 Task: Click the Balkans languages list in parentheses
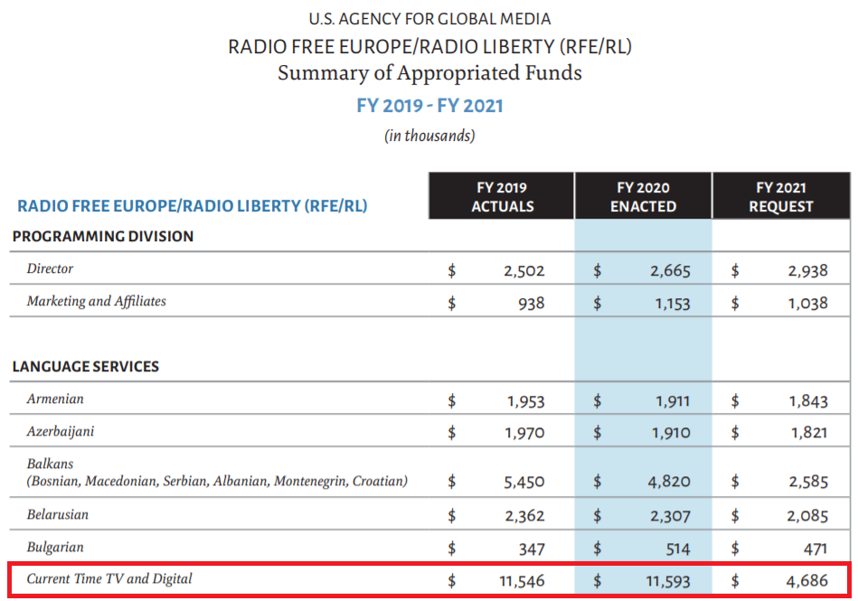coord(217,481)
